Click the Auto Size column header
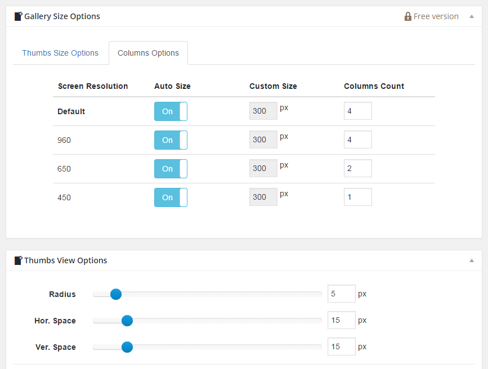Image resolution: width=488 pixels, height=369 pixels. pos(172,86)
